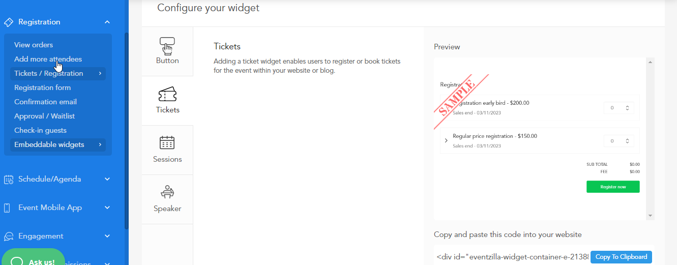677x265 pixels.
Task: Open Confirmation email menu item
Action: [x=45, y=102]
